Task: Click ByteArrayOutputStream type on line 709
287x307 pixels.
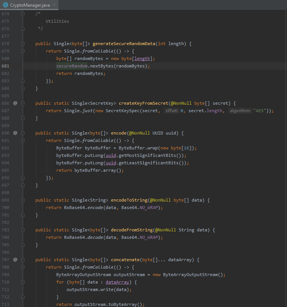Action: (x=83, y=275)
